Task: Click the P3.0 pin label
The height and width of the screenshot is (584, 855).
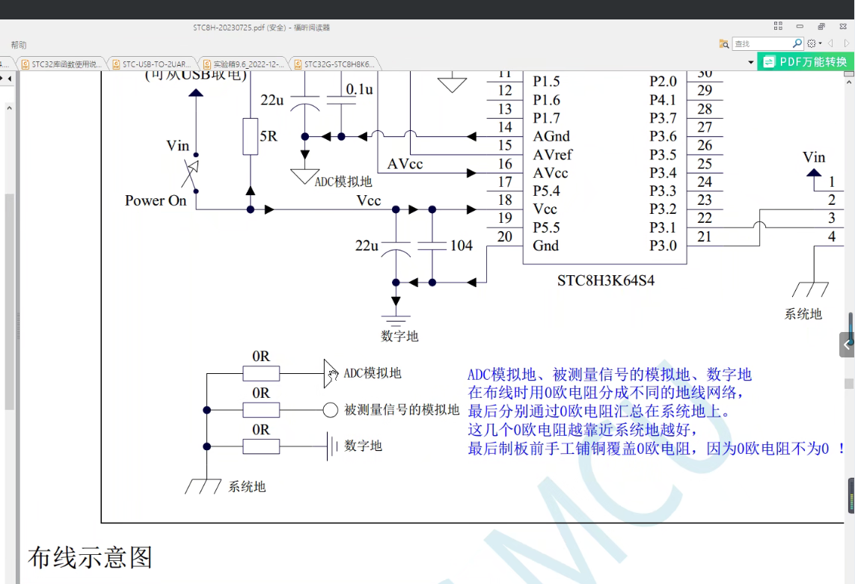Action: [x=663, y=246]
